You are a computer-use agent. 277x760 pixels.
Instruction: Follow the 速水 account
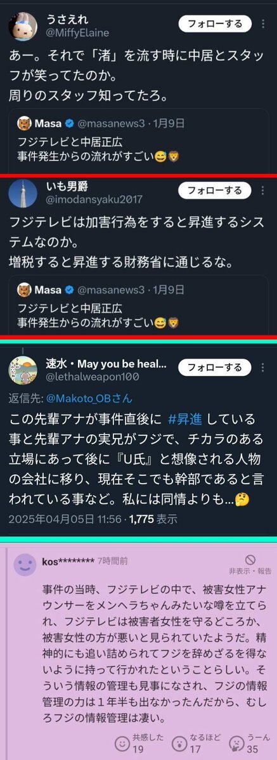[215, 368]
